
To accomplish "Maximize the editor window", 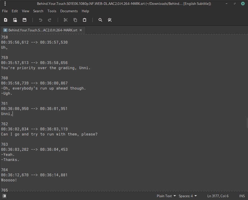I will (x=235, y=4).
